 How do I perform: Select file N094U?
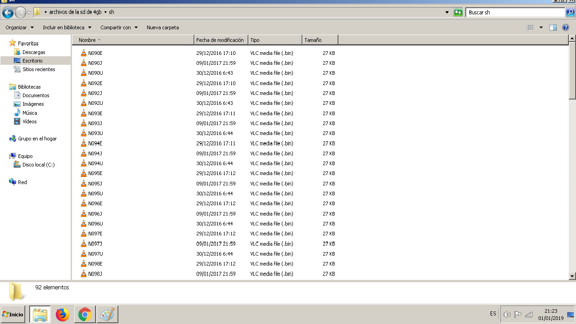pyautogui.click(x=95, y=163)
